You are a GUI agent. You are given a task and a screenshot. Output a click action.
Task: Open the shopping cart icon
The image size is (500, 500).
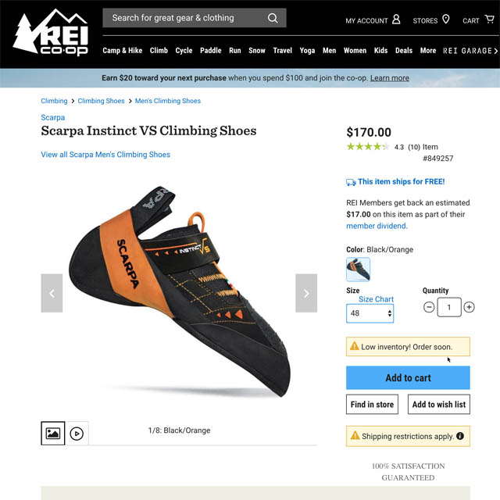point(489,19)
